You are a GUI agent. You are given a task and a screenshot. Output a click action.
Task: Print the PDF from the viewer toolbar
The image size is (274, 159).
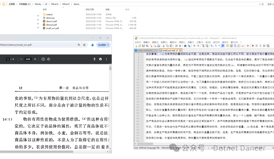[100, 59]
